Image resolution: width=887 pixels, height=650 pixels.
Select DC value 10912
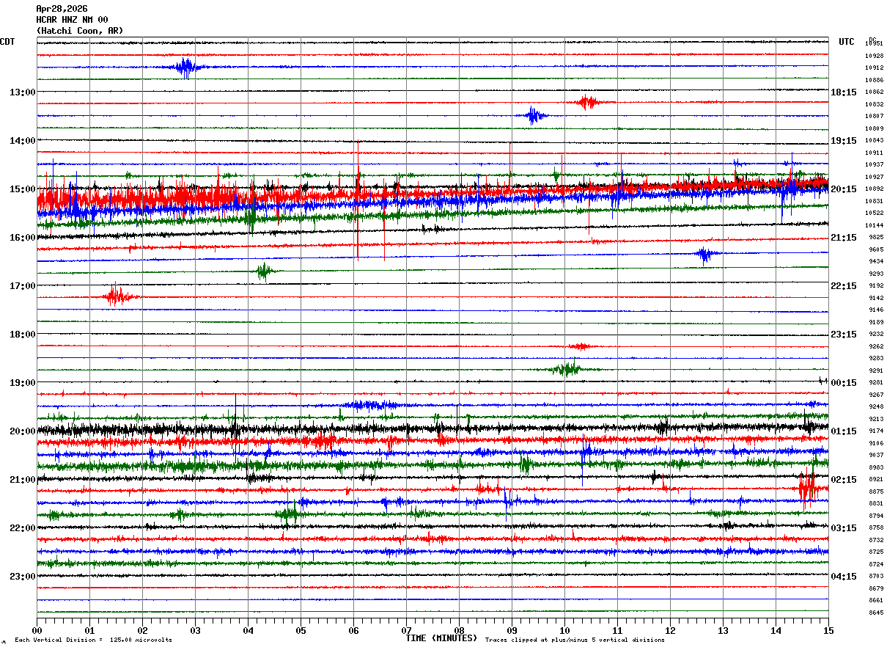(874, 68)
